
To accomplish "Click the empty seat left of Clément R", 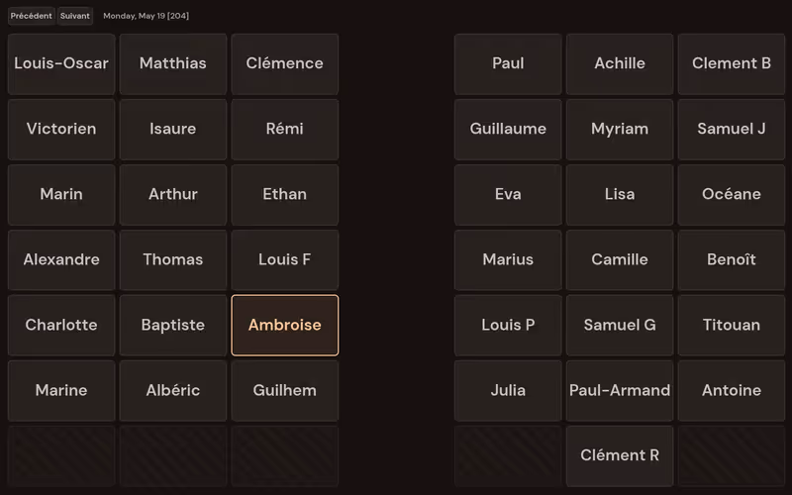I will click(x=508, y=456).
